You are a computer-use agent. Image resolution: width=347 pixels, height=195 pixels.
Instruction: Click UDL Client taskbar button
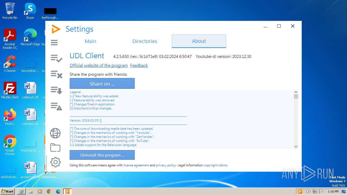pyautogui.click(x=67, y=191)
